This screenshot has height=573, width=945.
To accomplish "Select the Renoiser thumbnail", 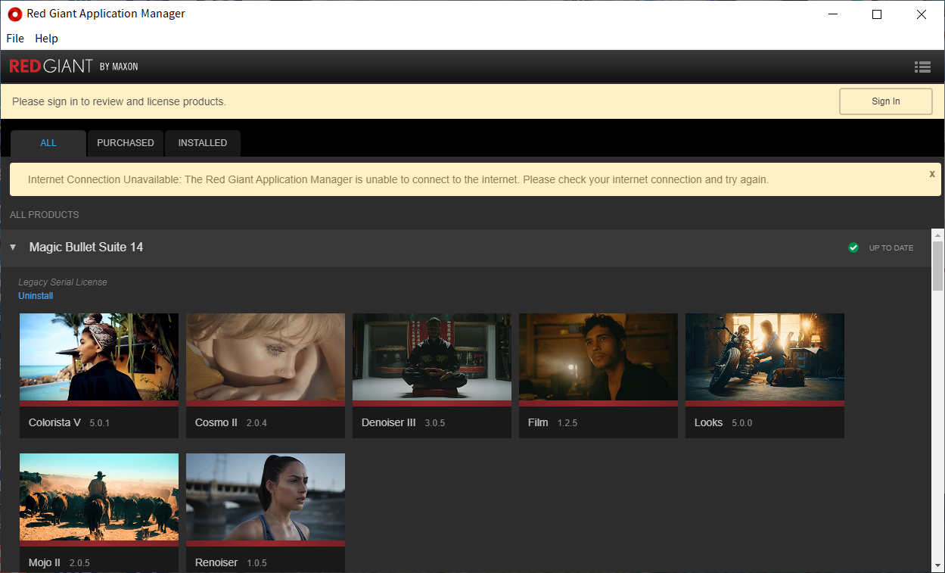I will pos(266,497).
